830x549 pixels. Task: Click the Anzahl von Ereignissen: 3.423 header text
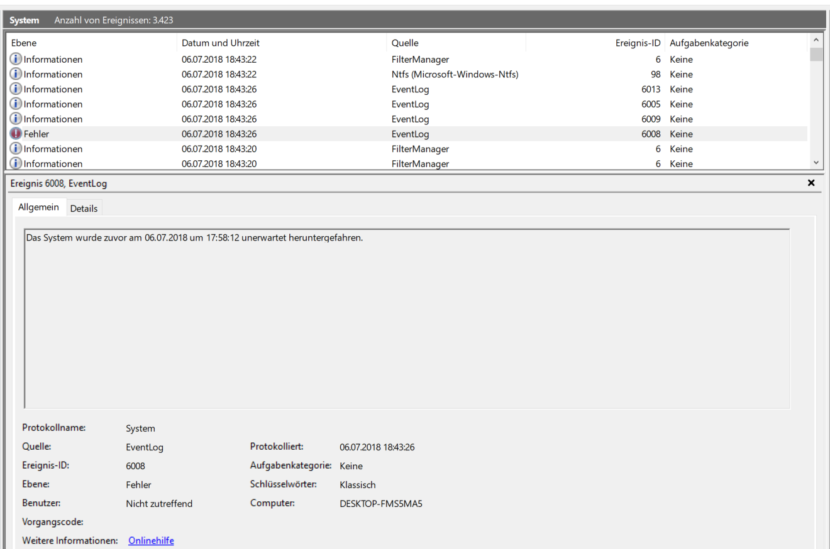pyautogui.click(x=114, y=20)
